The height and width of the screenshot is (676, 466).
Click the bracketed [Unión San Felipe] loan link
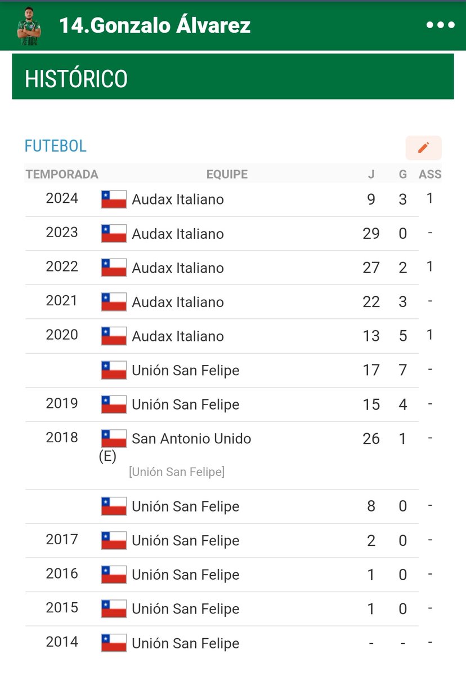tap(177, 472)
